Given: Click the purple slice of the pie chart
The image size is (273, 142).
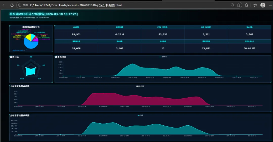Looking at the screenshot, I should point(36,40).
